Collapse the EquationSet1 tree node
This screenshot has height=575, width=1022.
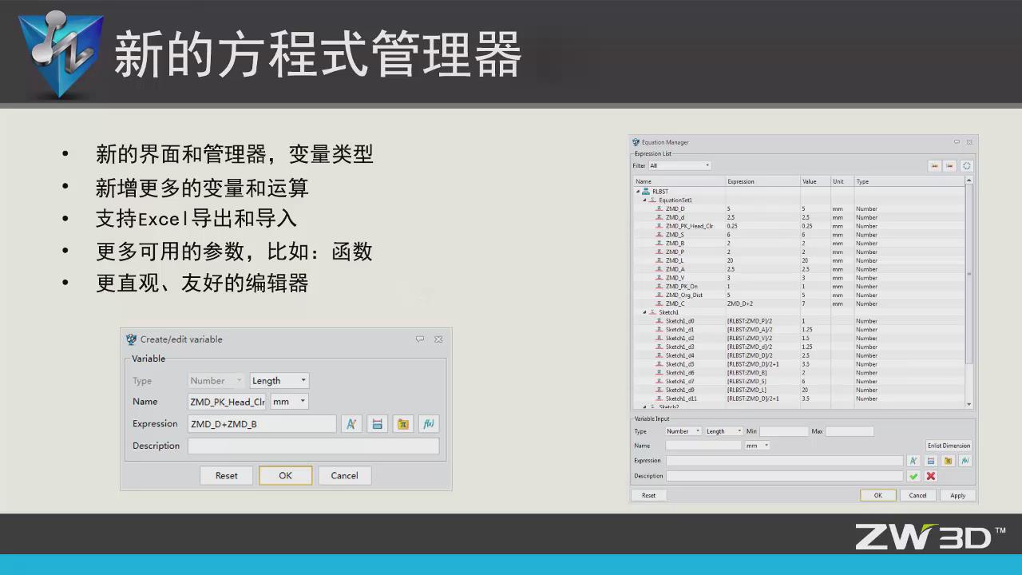[x=644, y=200]
